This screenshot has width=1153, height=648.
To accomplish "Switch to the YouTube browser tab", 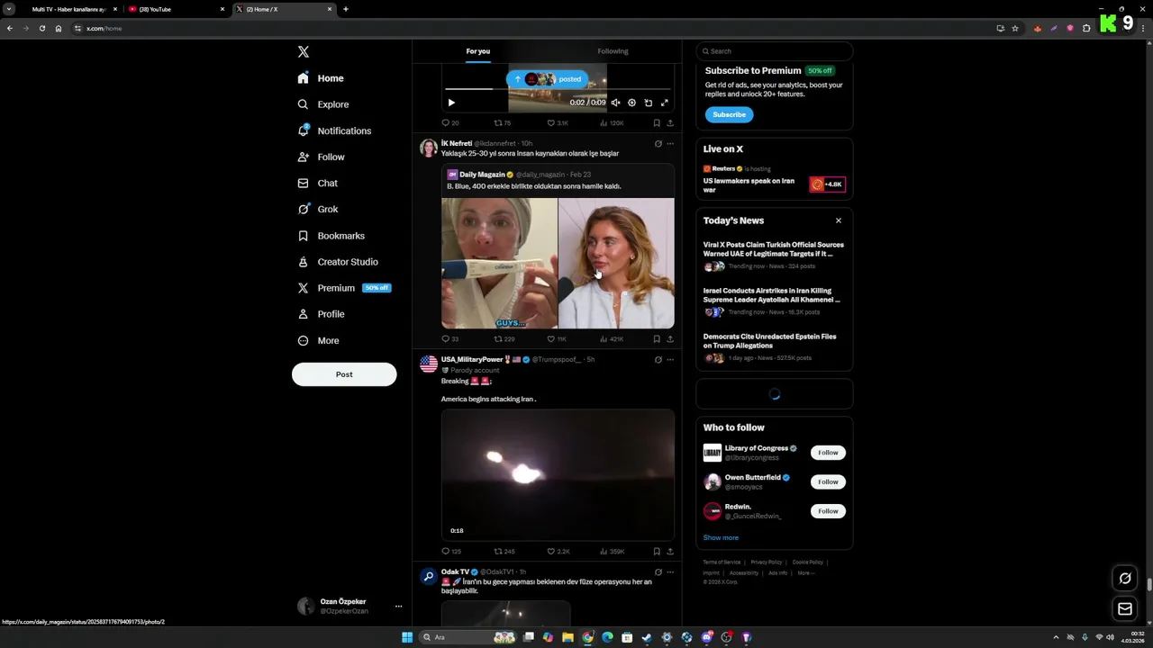I will (176, 9).
